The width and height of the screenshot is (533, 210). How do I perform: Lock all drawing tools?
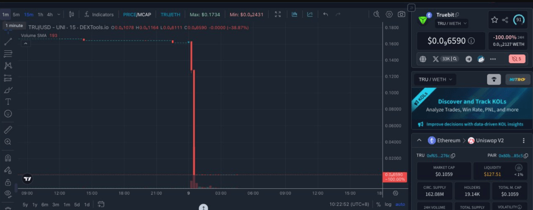click(8, 182)
